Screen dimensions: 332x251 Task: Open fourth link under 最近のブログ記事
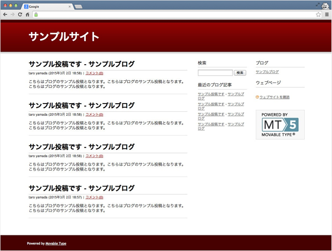(x=221, y=126)
